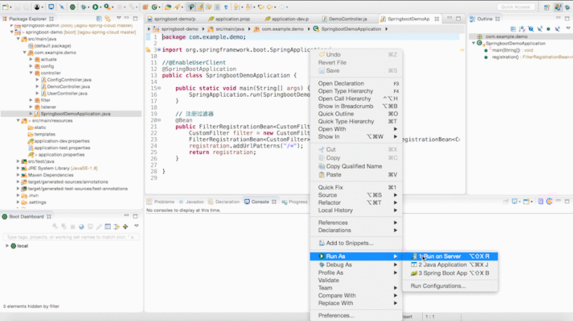The height and width of the screenshot is (321, 573).
Task: Select 3 Spring Boot App from submenu
Action: pyautogui.click(x=450, y=273)
